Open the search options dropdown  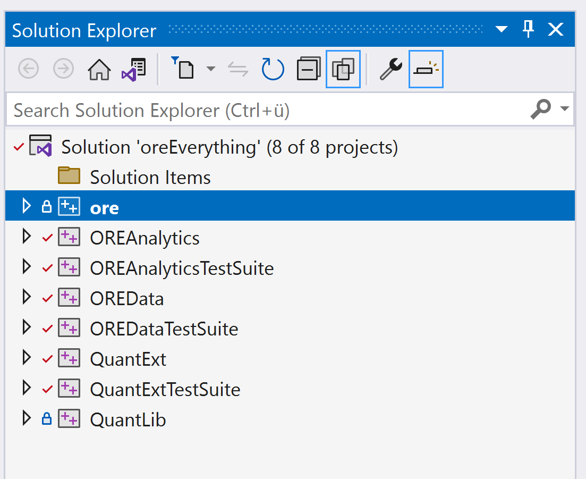point(565,109)
